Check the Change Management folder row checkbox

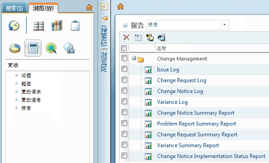click(125, 58)
